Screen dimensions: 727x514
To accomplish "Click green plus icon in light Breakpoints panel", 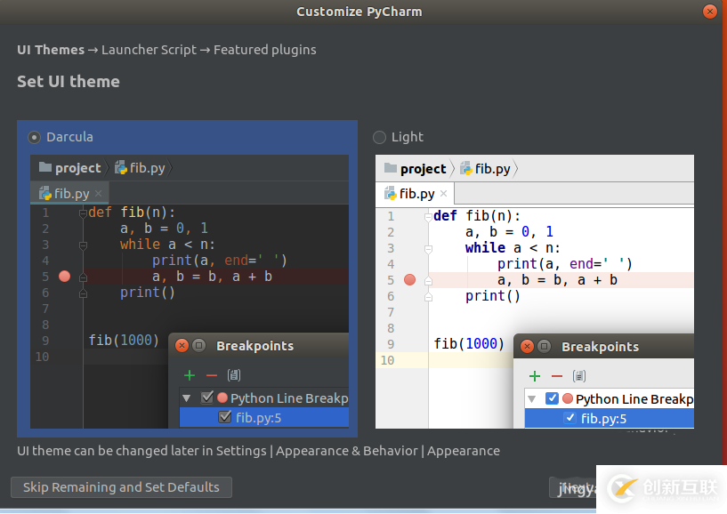I will click(535, 376).
